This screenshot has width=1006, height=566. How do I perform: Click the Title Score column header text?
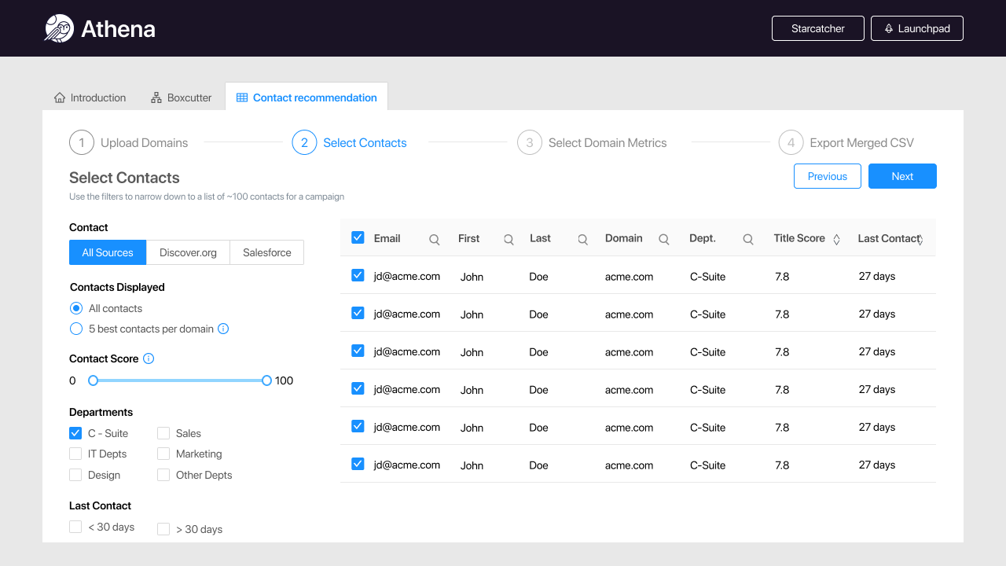pos(799,238)
